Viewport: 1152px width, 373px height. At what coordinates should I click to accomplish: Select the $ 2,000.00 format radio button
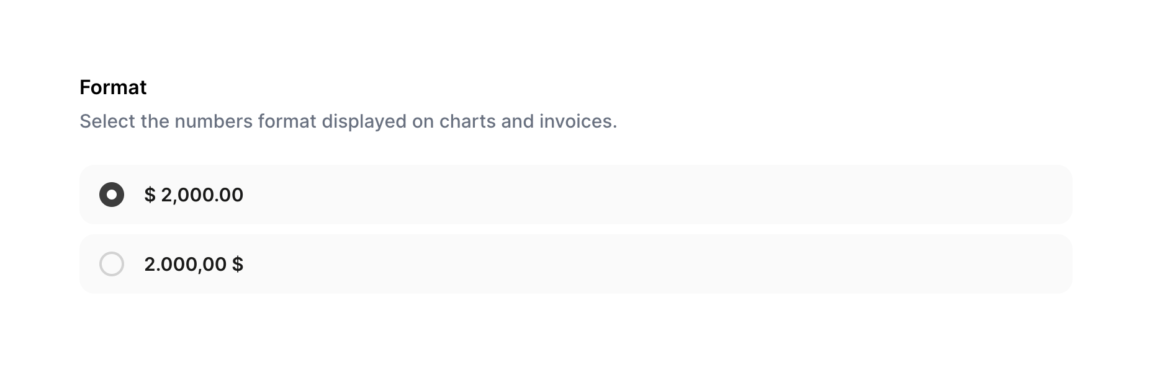(x=112, y=195)
